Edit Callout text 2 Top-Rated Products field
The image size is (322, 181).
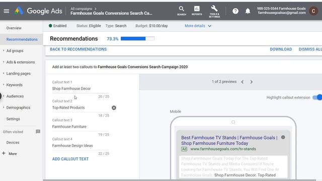[x=80, y=108]
